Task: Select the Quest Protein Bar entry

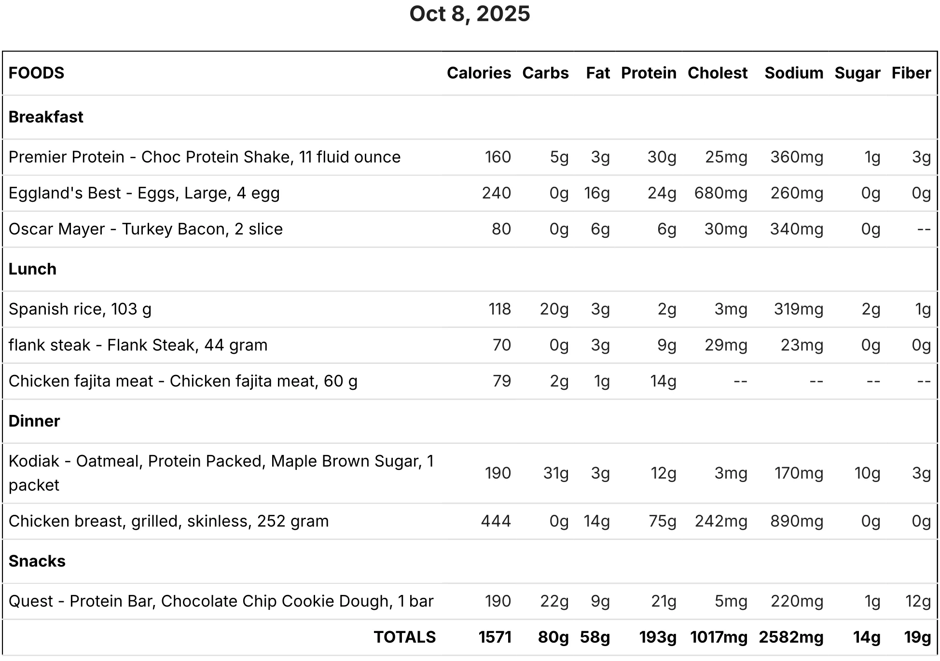Action: coord(221,601)
